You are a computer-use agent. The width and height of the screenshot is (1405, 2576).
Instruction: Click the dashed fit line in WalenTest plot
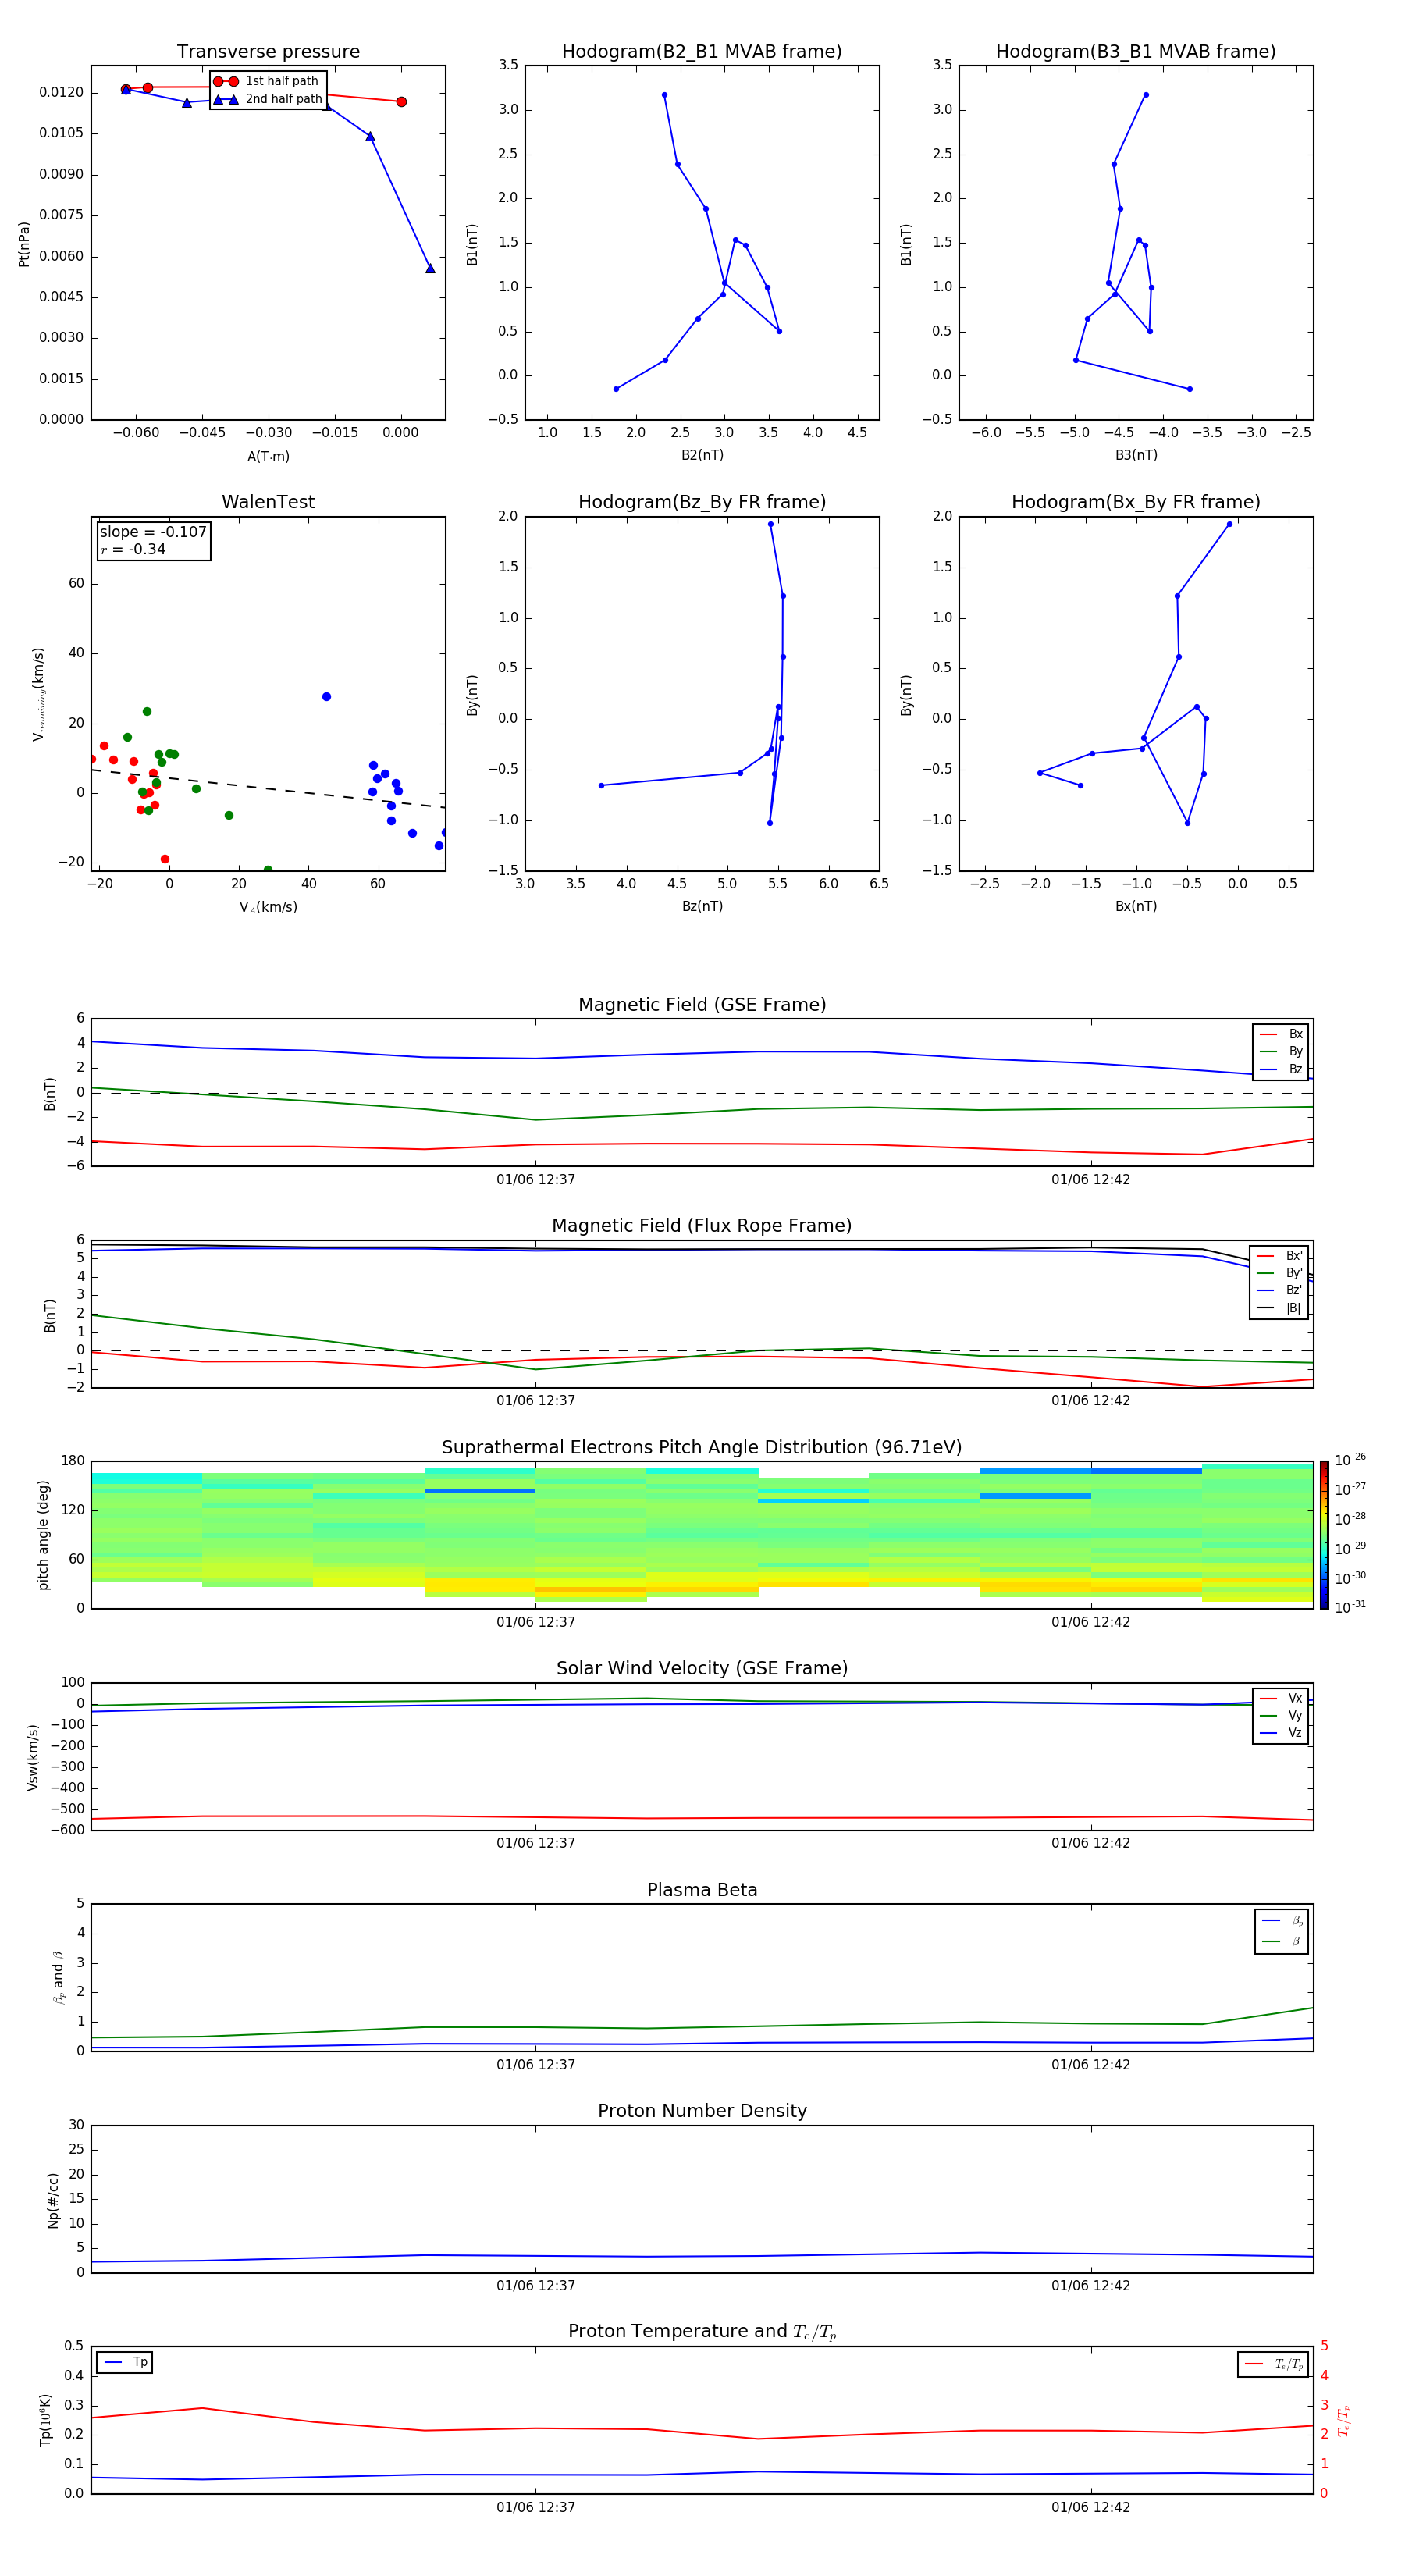[x=268, y=788]
